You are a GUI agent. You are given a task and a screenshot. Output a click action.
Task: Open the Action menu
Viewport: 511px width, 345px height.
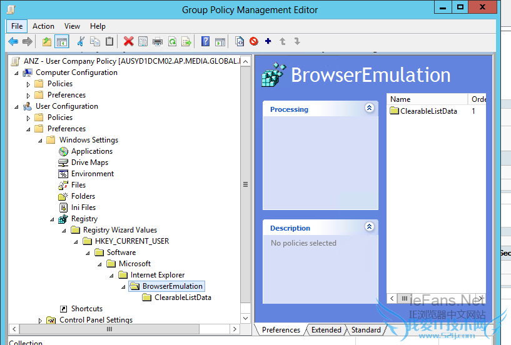tap(43, 26)
